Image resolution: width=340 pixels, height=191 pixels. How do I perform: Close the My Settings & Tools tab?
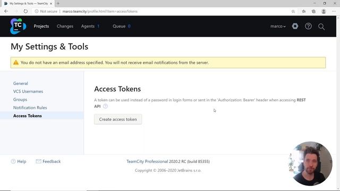pyautogui.click(x=51, y=4)
